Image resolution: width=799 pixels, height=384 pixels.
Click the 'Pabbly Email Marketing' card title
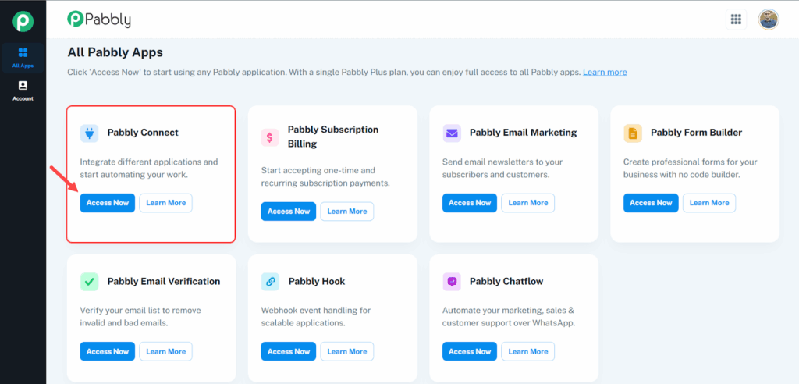pos(524,133)
